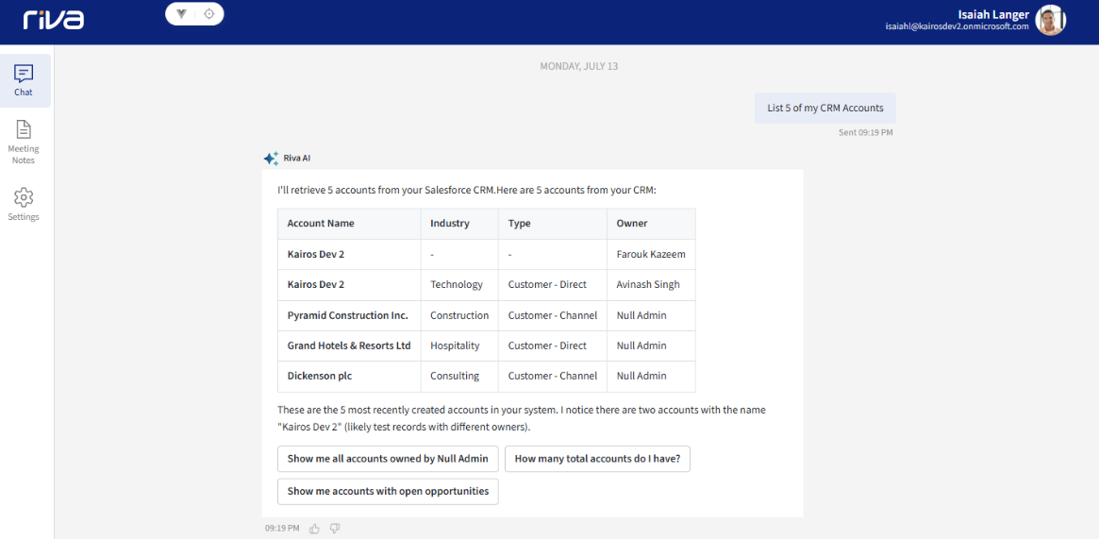This screenshot has height=539, width=1099.
Task: Click the Farouk Kazeem owner cell
Action: (650, 255)
